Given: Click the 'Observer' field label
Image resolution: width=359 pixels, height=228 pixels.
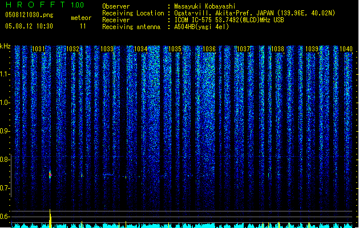Looking at the screenshot, I should (116, 6).
